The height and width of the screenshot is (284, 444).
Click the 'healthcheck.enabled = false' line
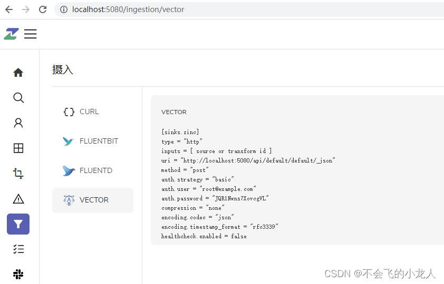tap(204, 236)
